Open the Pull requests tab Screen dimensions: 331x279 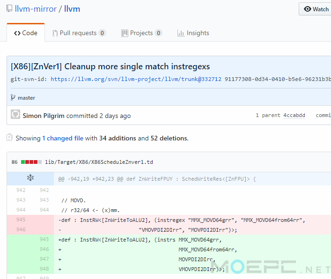pos(79,33)
